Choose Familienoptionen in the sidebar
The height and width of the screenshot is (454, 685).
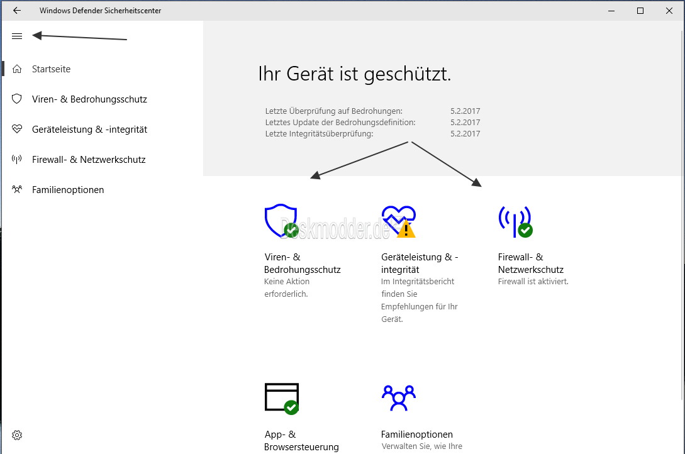(x=68, y=189)
